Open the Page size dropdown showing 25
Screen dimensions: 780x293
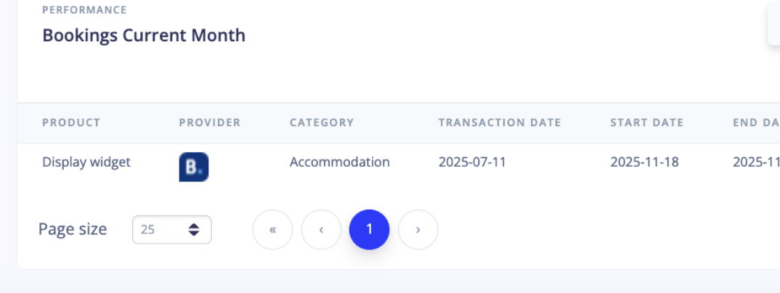171,230
